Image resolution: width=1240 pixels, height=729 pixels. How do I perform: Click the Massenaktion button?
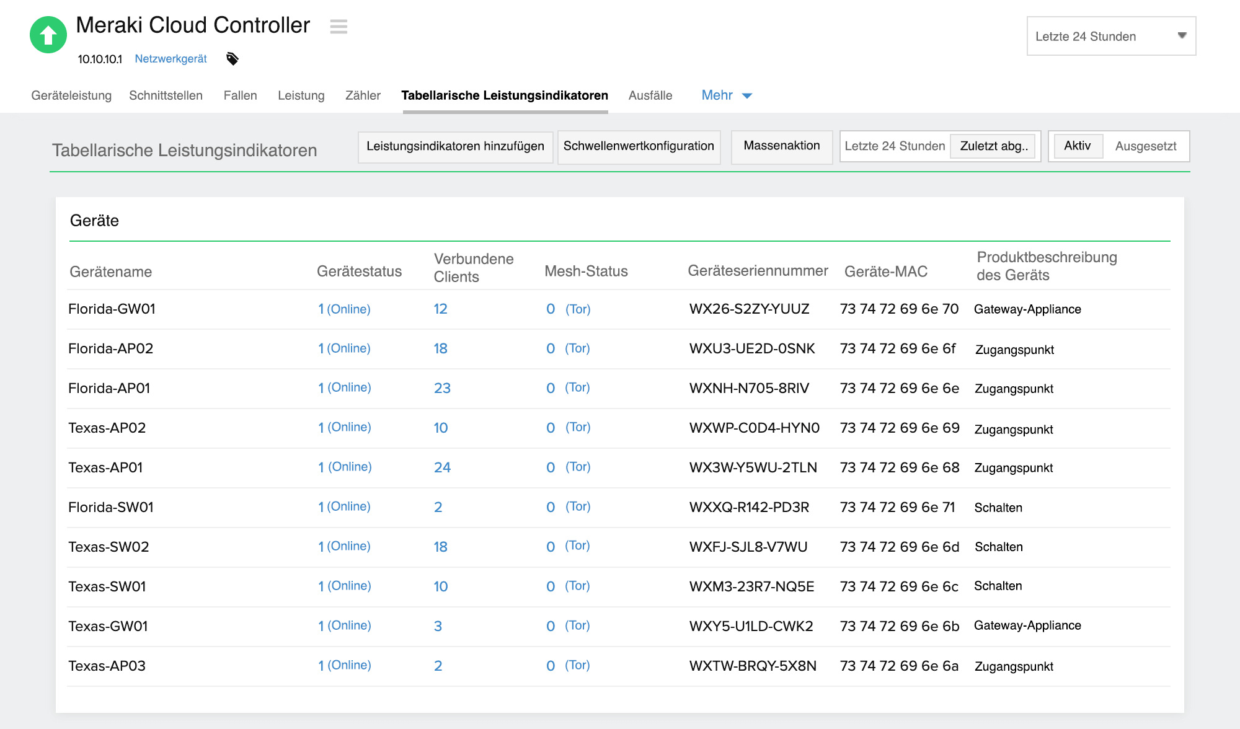point(781,146)
